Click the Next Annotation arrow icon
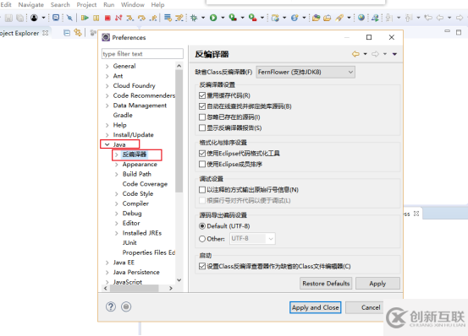This screenshot has height=336, width=468. tap(388, 18)
